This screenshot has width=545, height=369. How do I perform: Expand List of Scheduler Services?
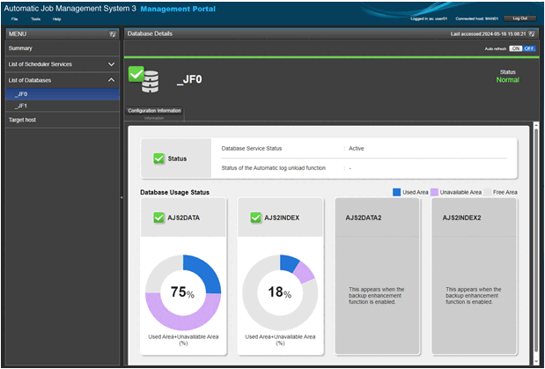point(111,64)
